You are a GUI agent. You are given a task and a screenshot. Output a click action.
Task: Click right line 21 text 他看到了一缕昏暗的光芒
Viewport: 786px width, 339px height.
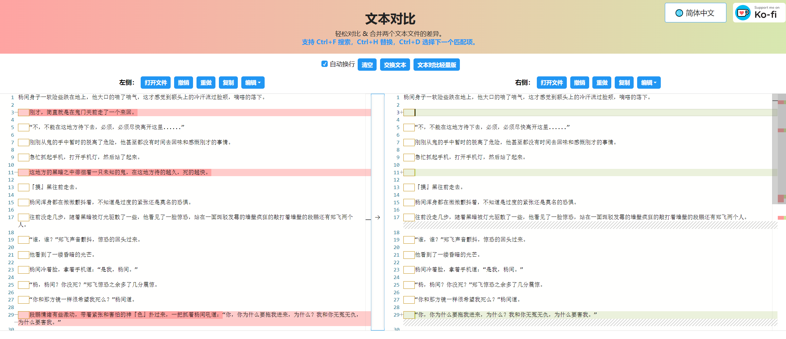tap(446, 255)
